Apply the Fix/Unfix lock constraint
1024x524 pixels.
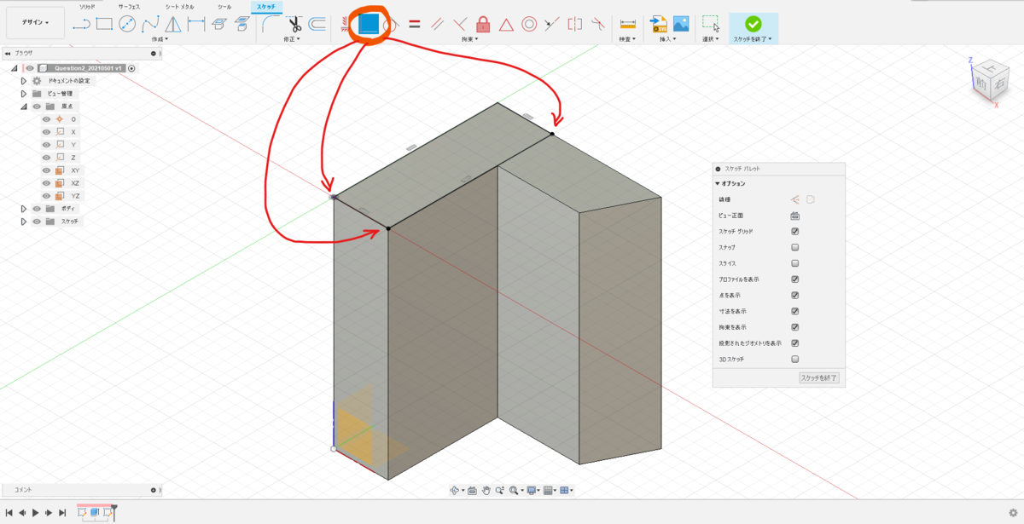click(x=483, y=24)
